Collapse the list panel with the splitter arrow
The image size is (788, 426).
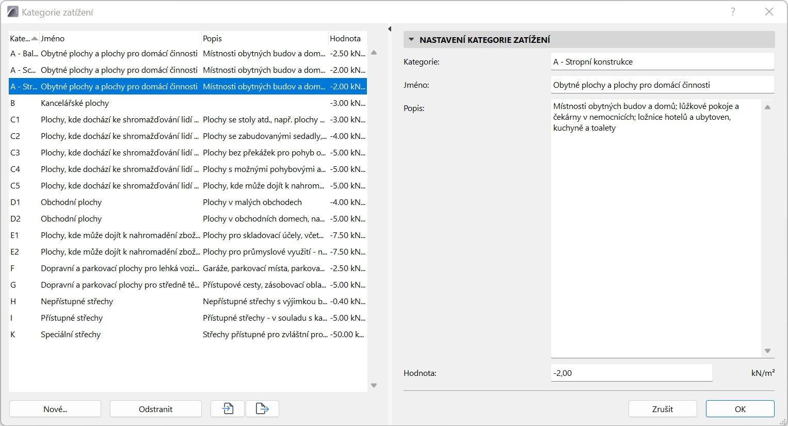pos(390,29)
